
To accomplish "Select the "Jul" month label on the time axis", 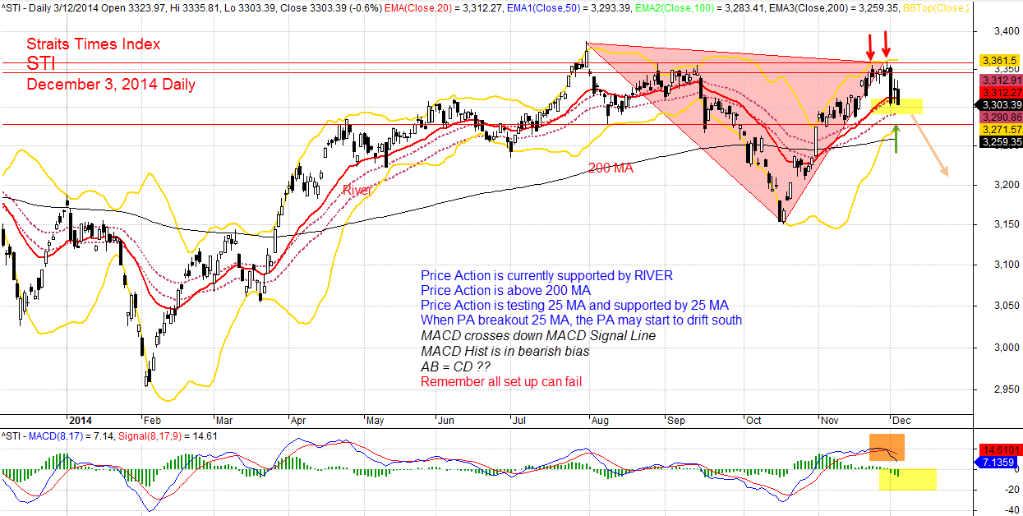I will coord(519,419).
